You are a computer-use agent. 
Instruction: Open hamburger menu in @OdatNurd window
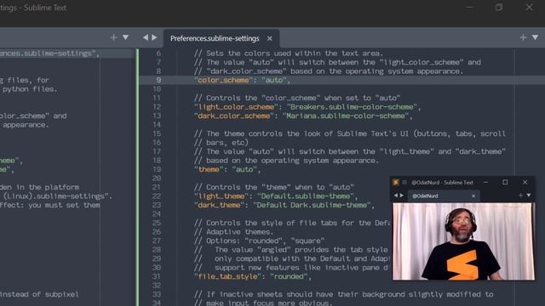[x=404, y=182]
